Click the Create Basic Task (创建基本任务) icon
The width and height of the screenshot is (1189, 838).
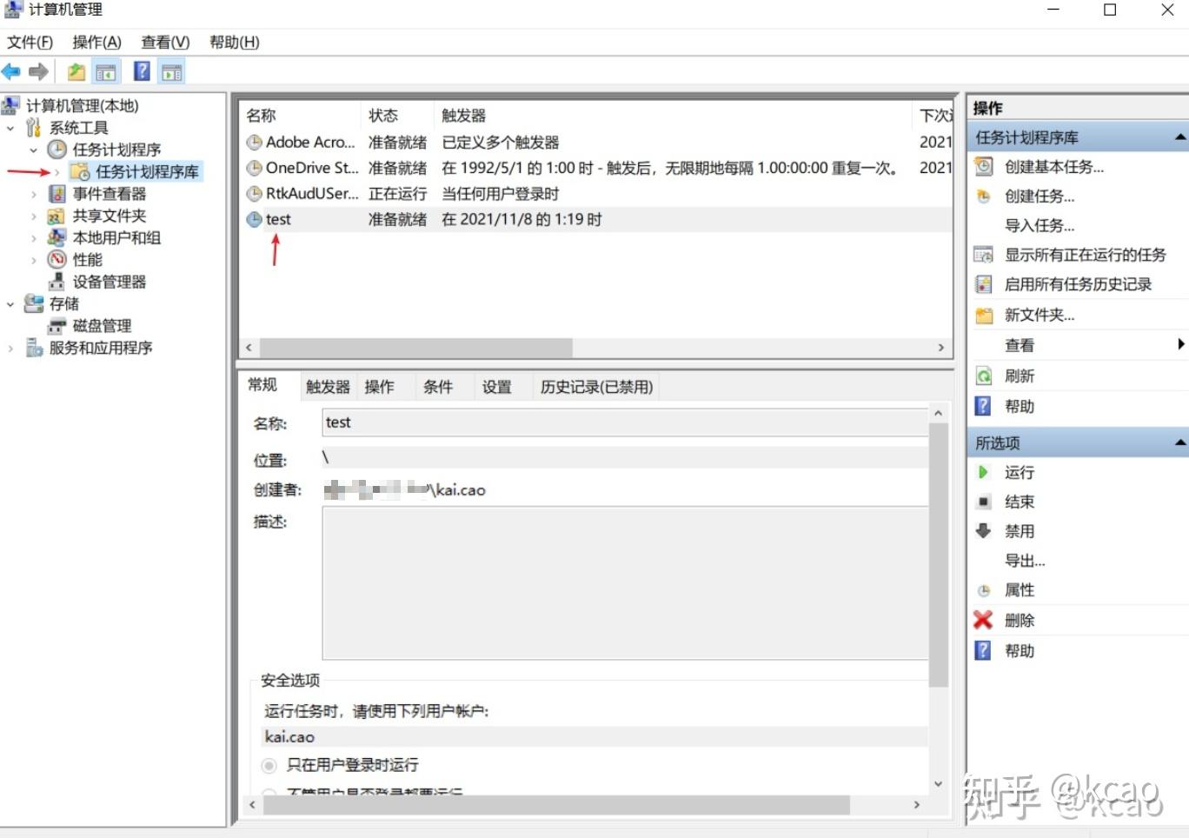(984, 166)
